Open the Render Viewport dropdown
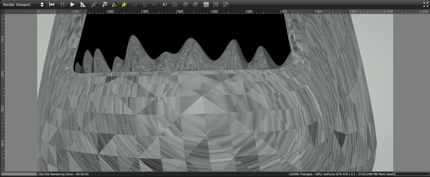 click(x=23, y=5)
